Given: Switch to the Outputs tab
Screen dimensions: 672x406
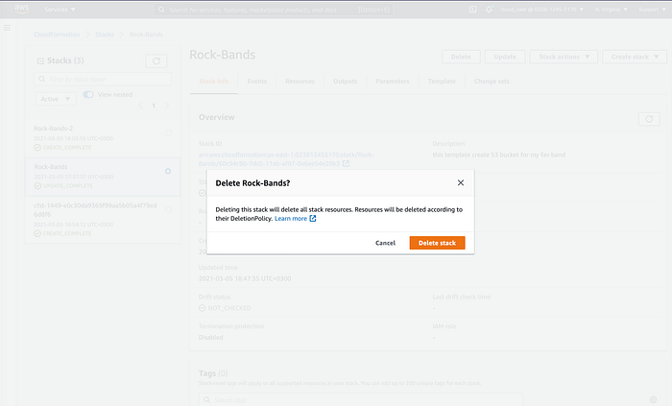Looking at the screenshot, I should pyautogui.click(x=346, y=82).
